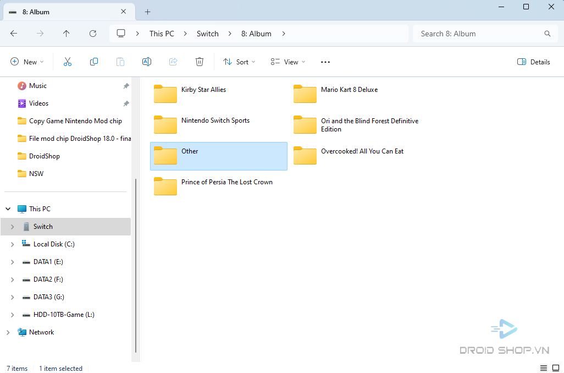The image size is (564, 373).
Task: Refresh the 8: Album folder
Action: tap(93, 34)
